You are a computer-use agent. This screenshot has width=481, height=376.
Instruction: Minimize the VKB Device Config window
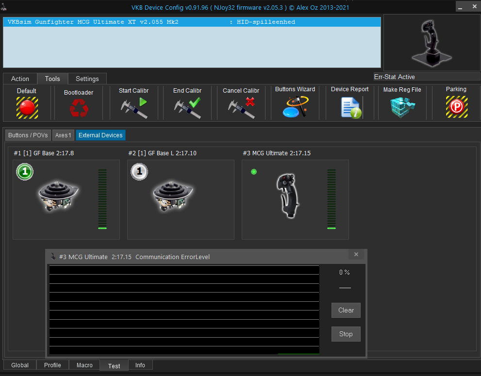(x=460, y=6)
